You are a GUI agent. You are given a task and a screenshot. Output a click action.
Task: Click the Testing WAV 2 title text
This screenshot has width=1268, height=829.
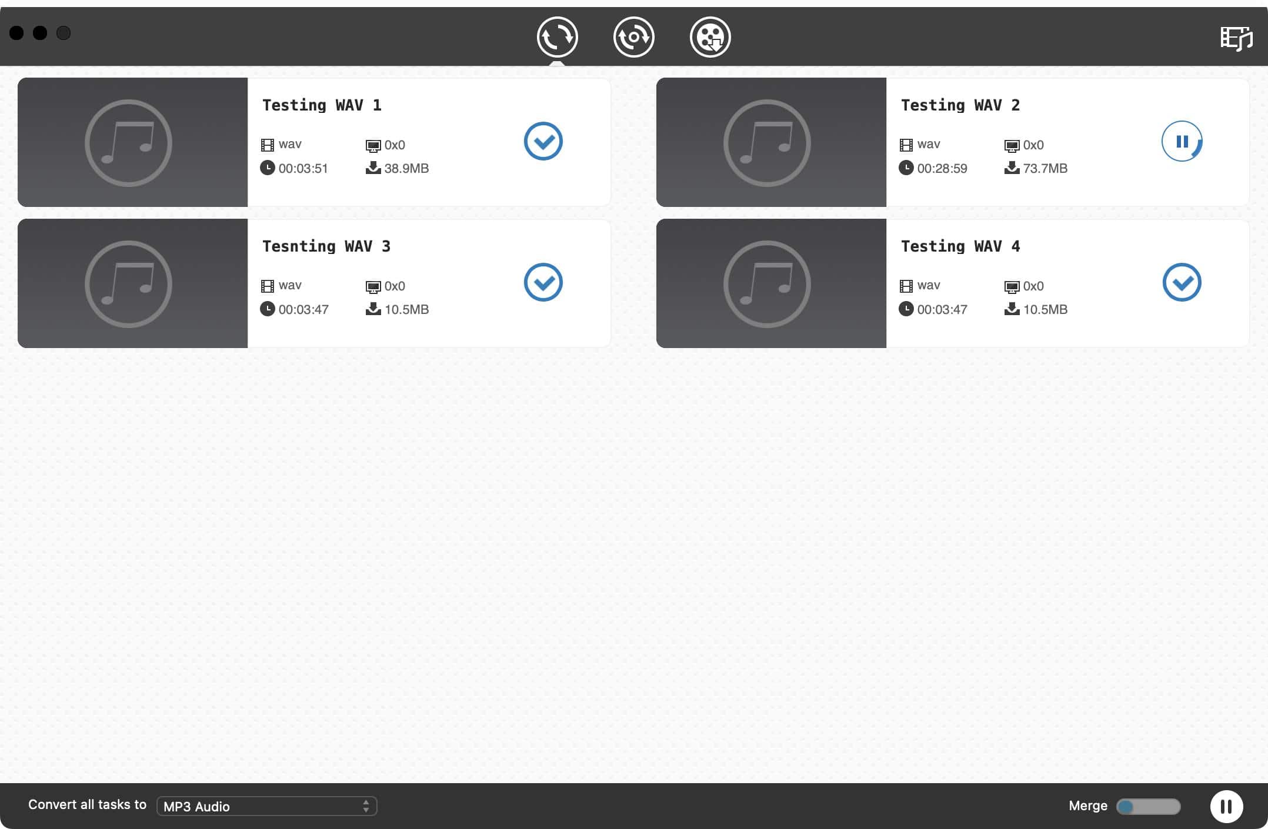960,105
